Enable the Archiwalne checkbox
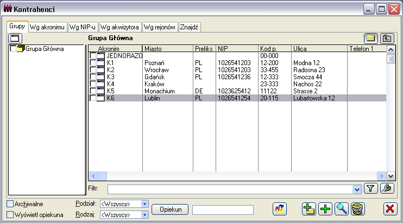Viewport: 403px width, 223px height. point(10,204)
